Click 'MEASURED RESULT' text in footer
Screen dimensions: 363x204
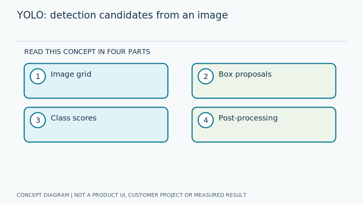coord(220,195)
